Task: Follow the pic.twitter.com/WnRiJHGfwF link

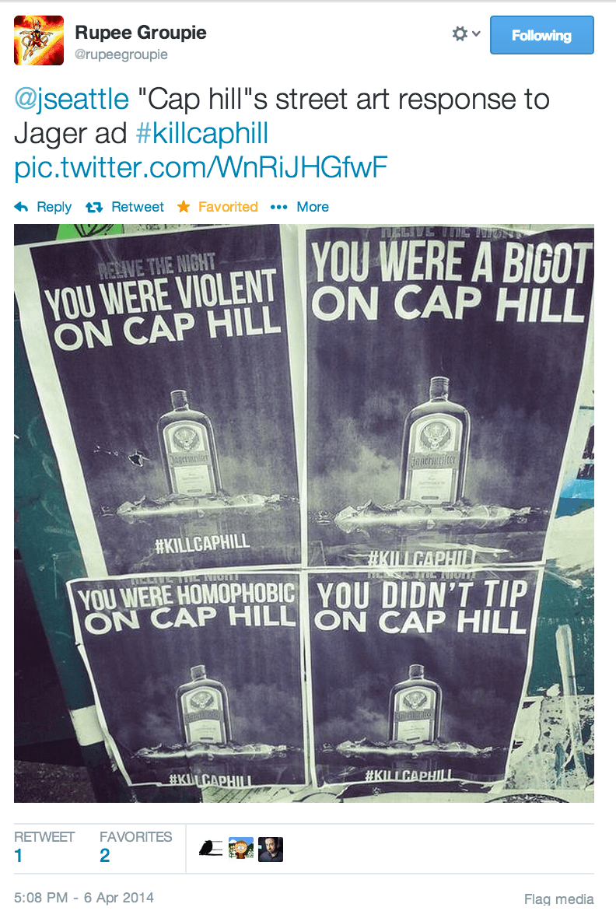Action: pyautogui.click(x=201, y=167)
